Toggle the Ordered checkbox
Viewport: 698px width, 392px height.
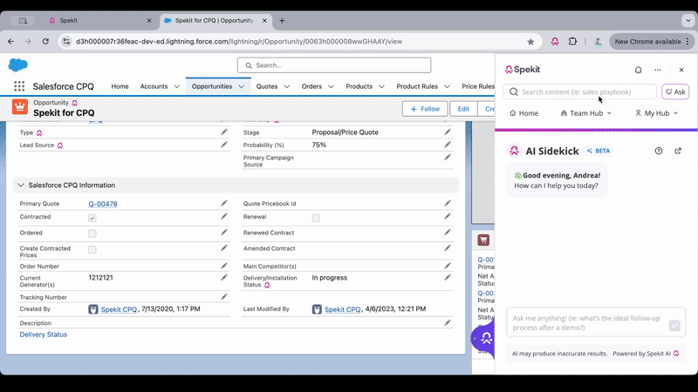point(92,233)
